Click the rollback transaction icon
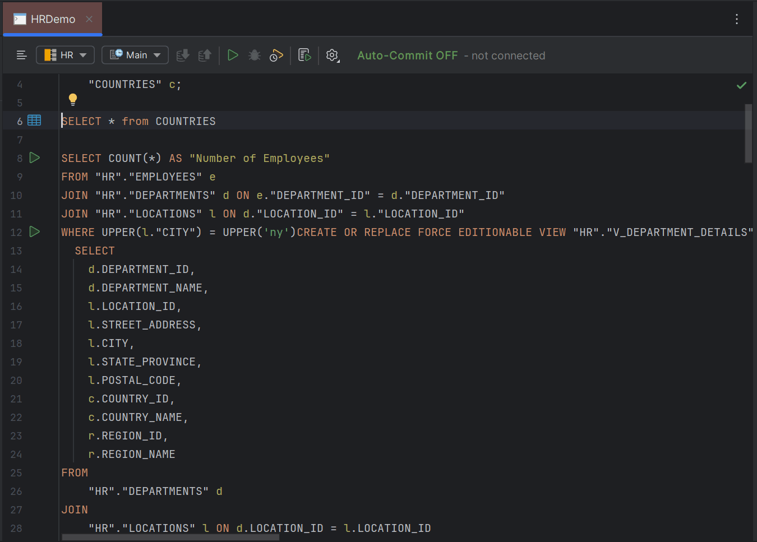The image size is (757, 542). (x=205, y=55)
